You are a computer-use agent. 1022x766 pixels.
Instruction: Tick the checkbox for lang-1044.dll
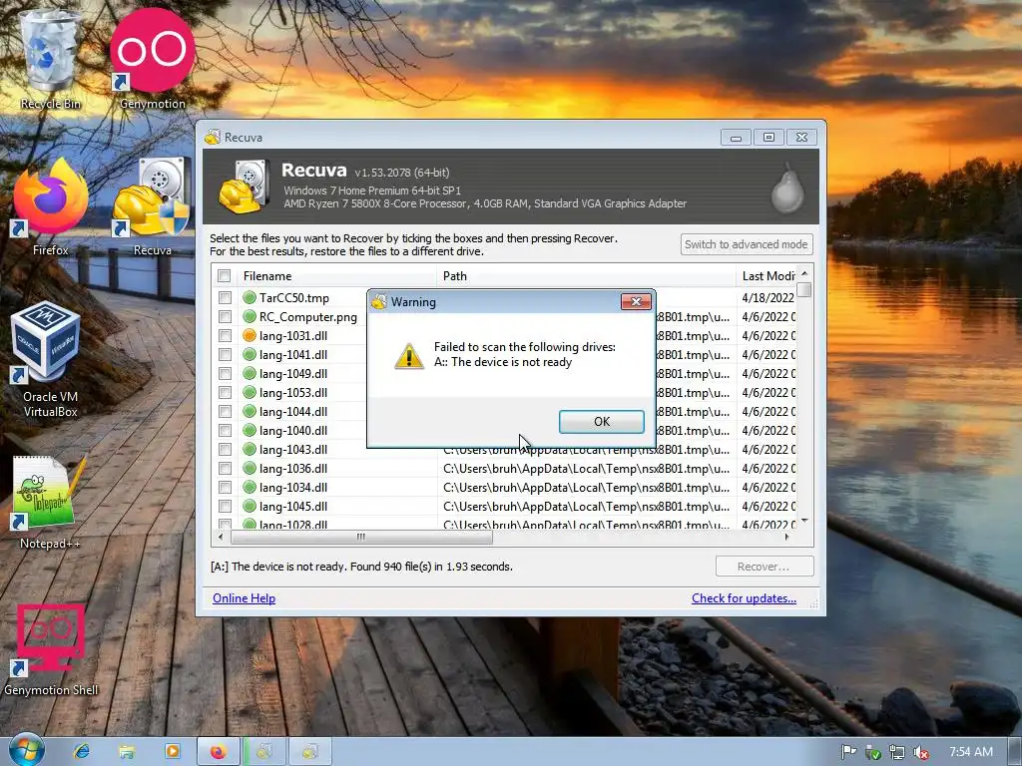(225, 411)
